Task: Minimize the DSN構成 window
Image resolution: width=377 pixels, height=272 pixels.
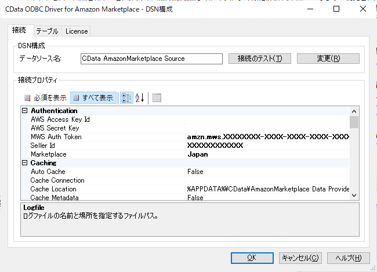Action: (x=310, y=9)
